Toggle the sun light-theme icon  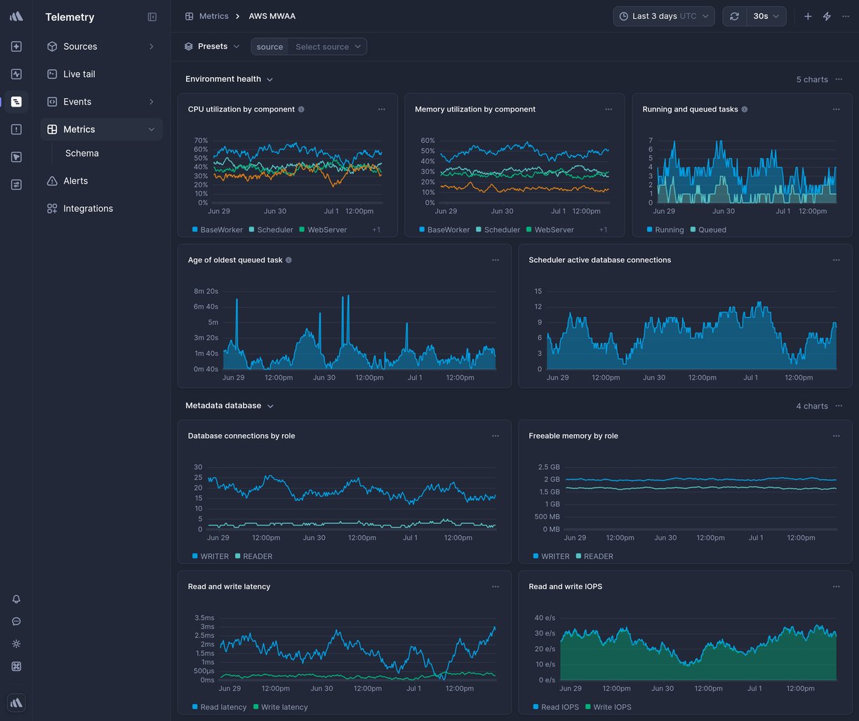pyautogui.click(x=16, y=644)
